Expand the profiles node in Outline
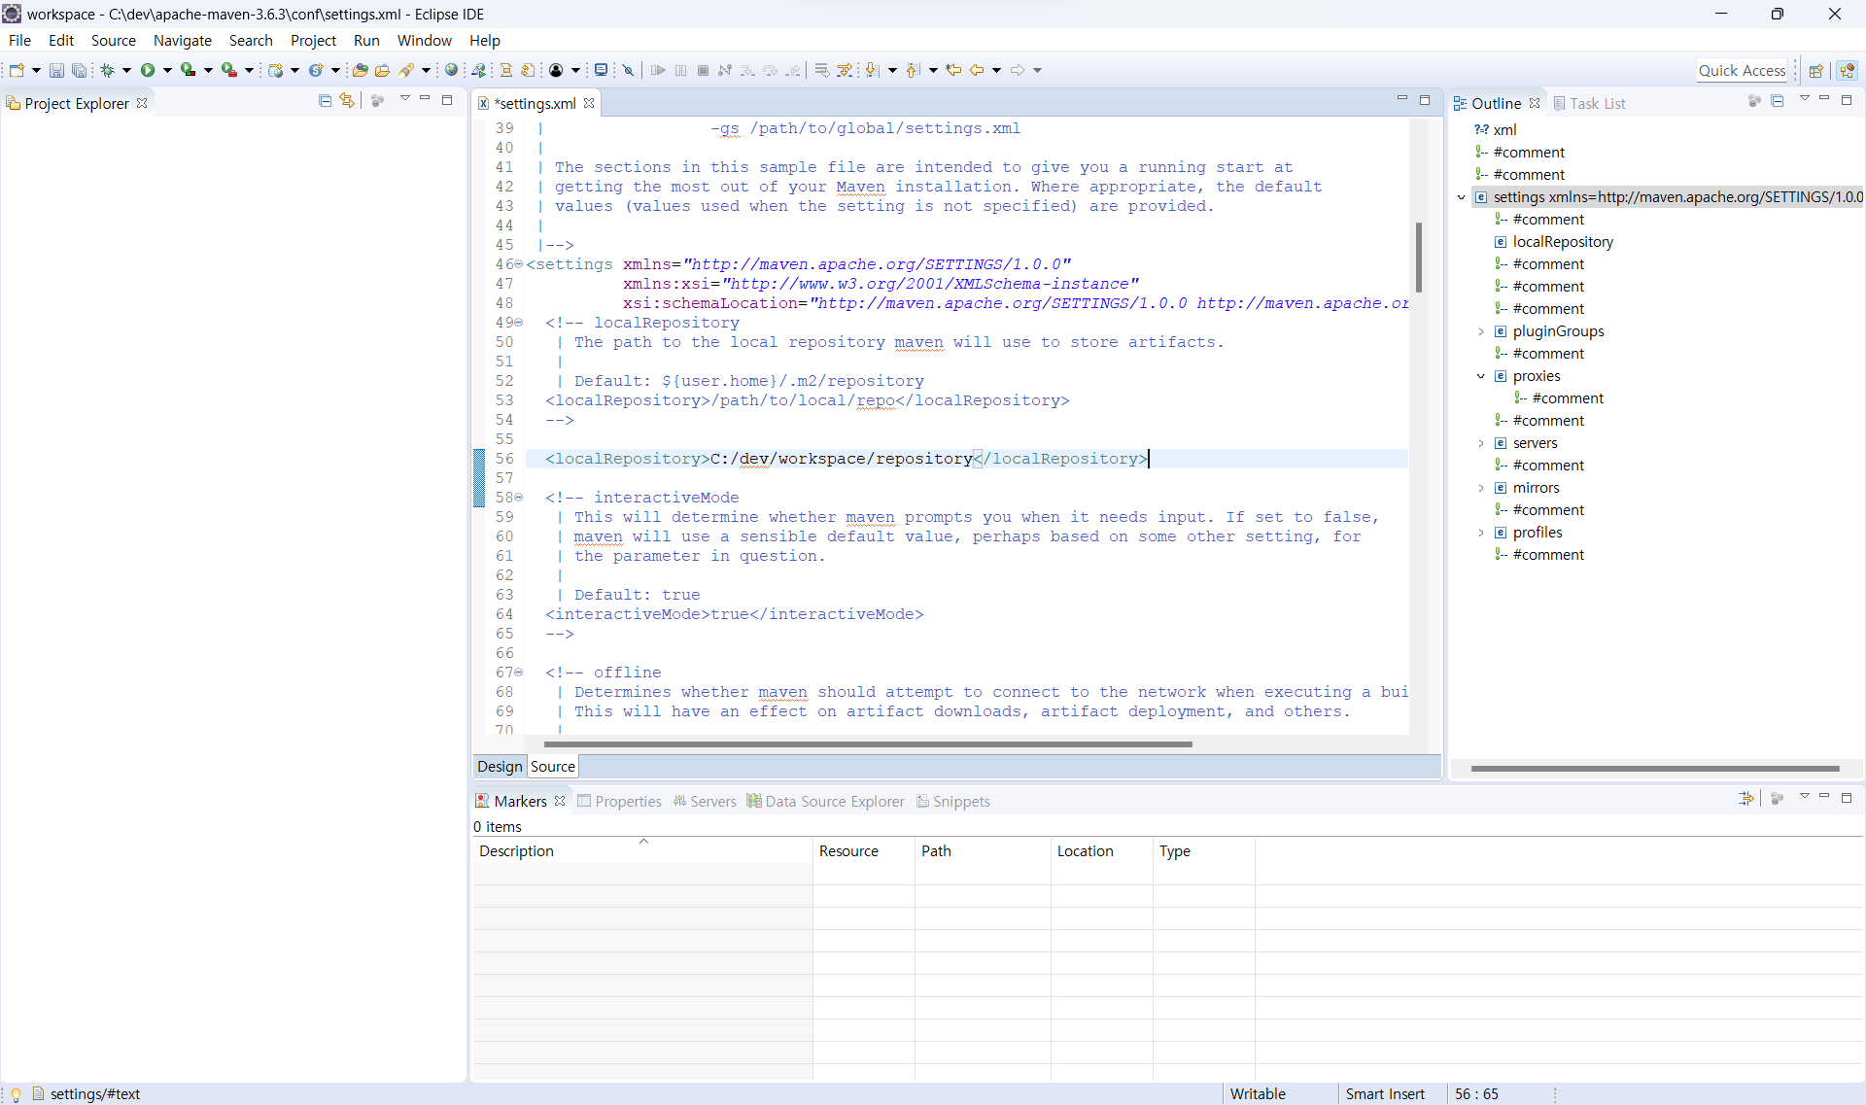This screenshot has width=1866, height=1105. (1481, 533)
